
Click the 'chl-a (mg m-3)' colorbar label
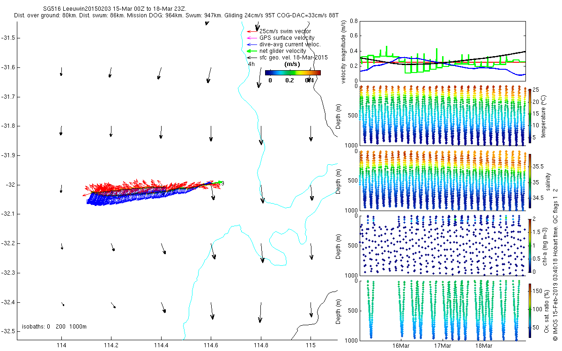(544, 246)
